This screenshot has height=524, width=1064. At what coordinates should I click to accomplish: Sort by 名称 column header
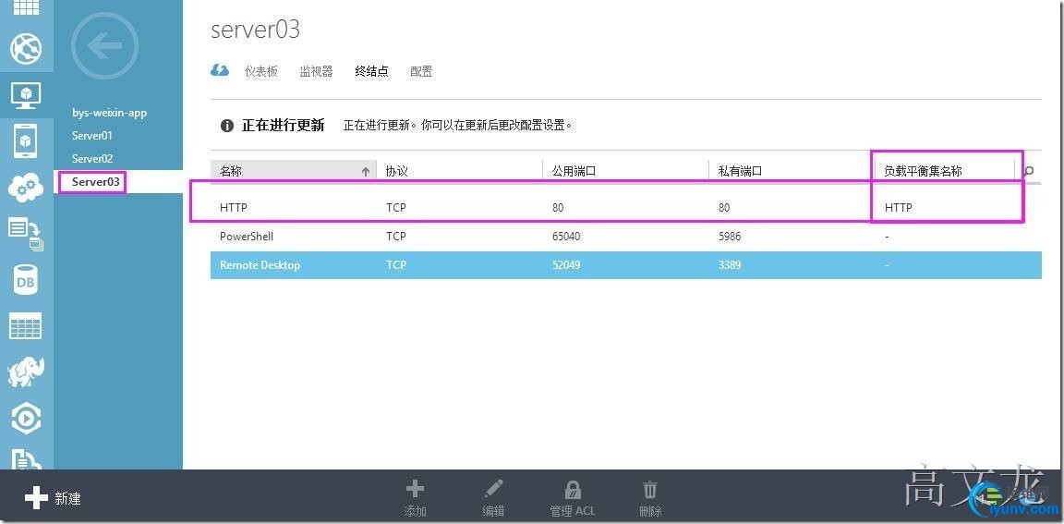coord(293,172)
